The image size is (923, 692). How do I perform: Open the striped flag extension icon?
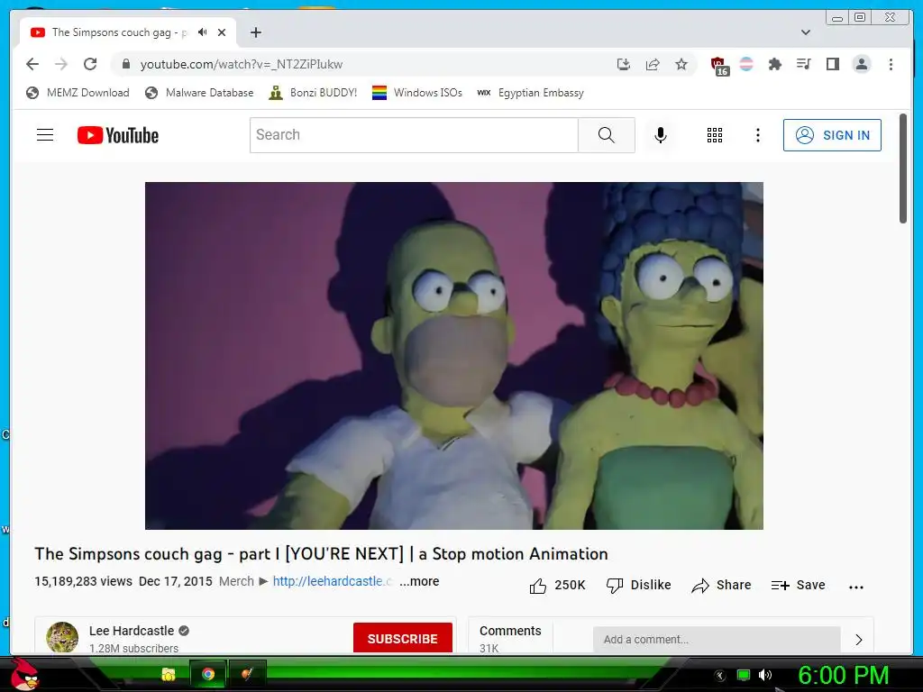(x=746, y=64)
